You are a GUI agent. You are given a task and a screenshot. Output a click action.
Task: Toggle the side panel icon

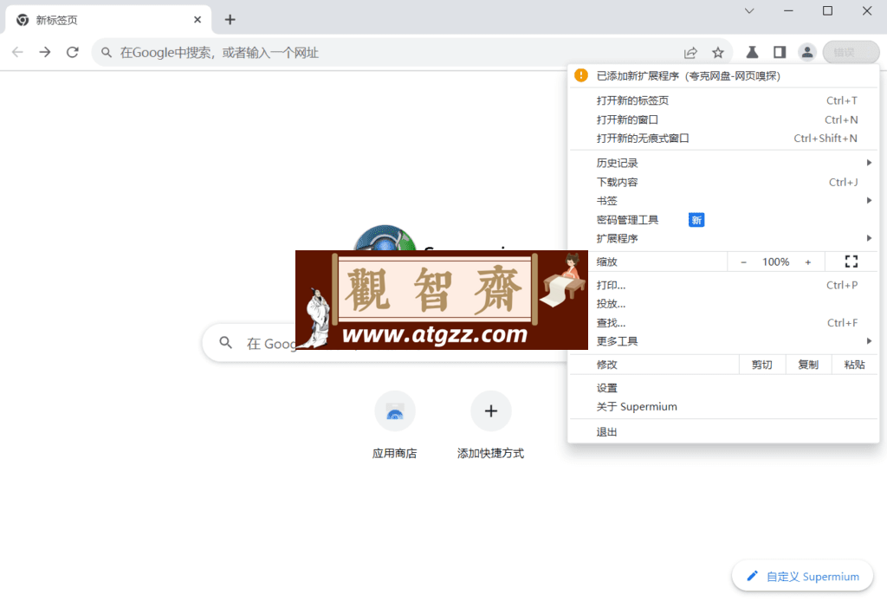pyautogui.click(x=780, y=53)
